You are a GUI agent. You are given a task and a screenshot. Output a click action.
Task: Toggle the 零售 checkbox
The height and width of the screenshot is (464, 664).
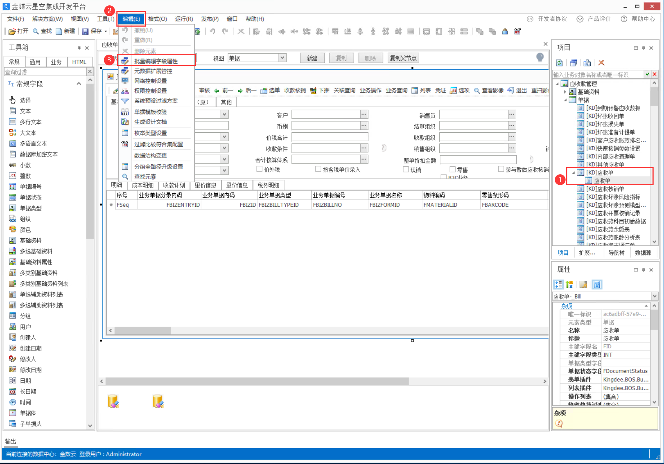[x=452, y=169]
